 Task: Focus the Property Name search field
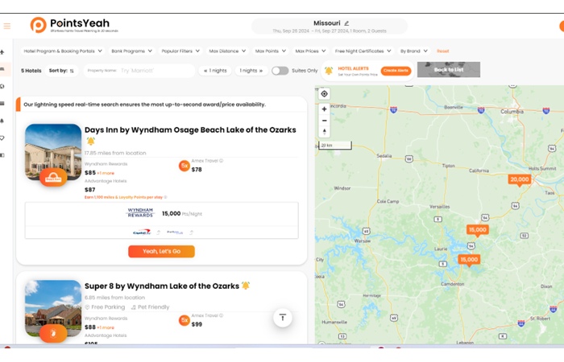tap(139, 71)
